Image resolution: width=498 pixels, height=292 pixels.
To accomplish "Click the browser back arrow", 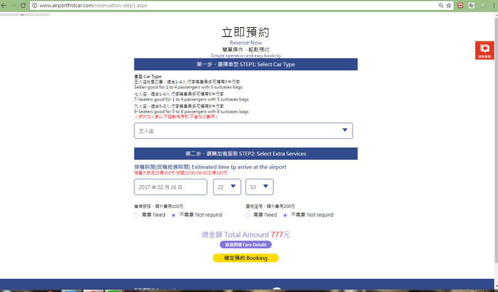I will coord(5,6).
